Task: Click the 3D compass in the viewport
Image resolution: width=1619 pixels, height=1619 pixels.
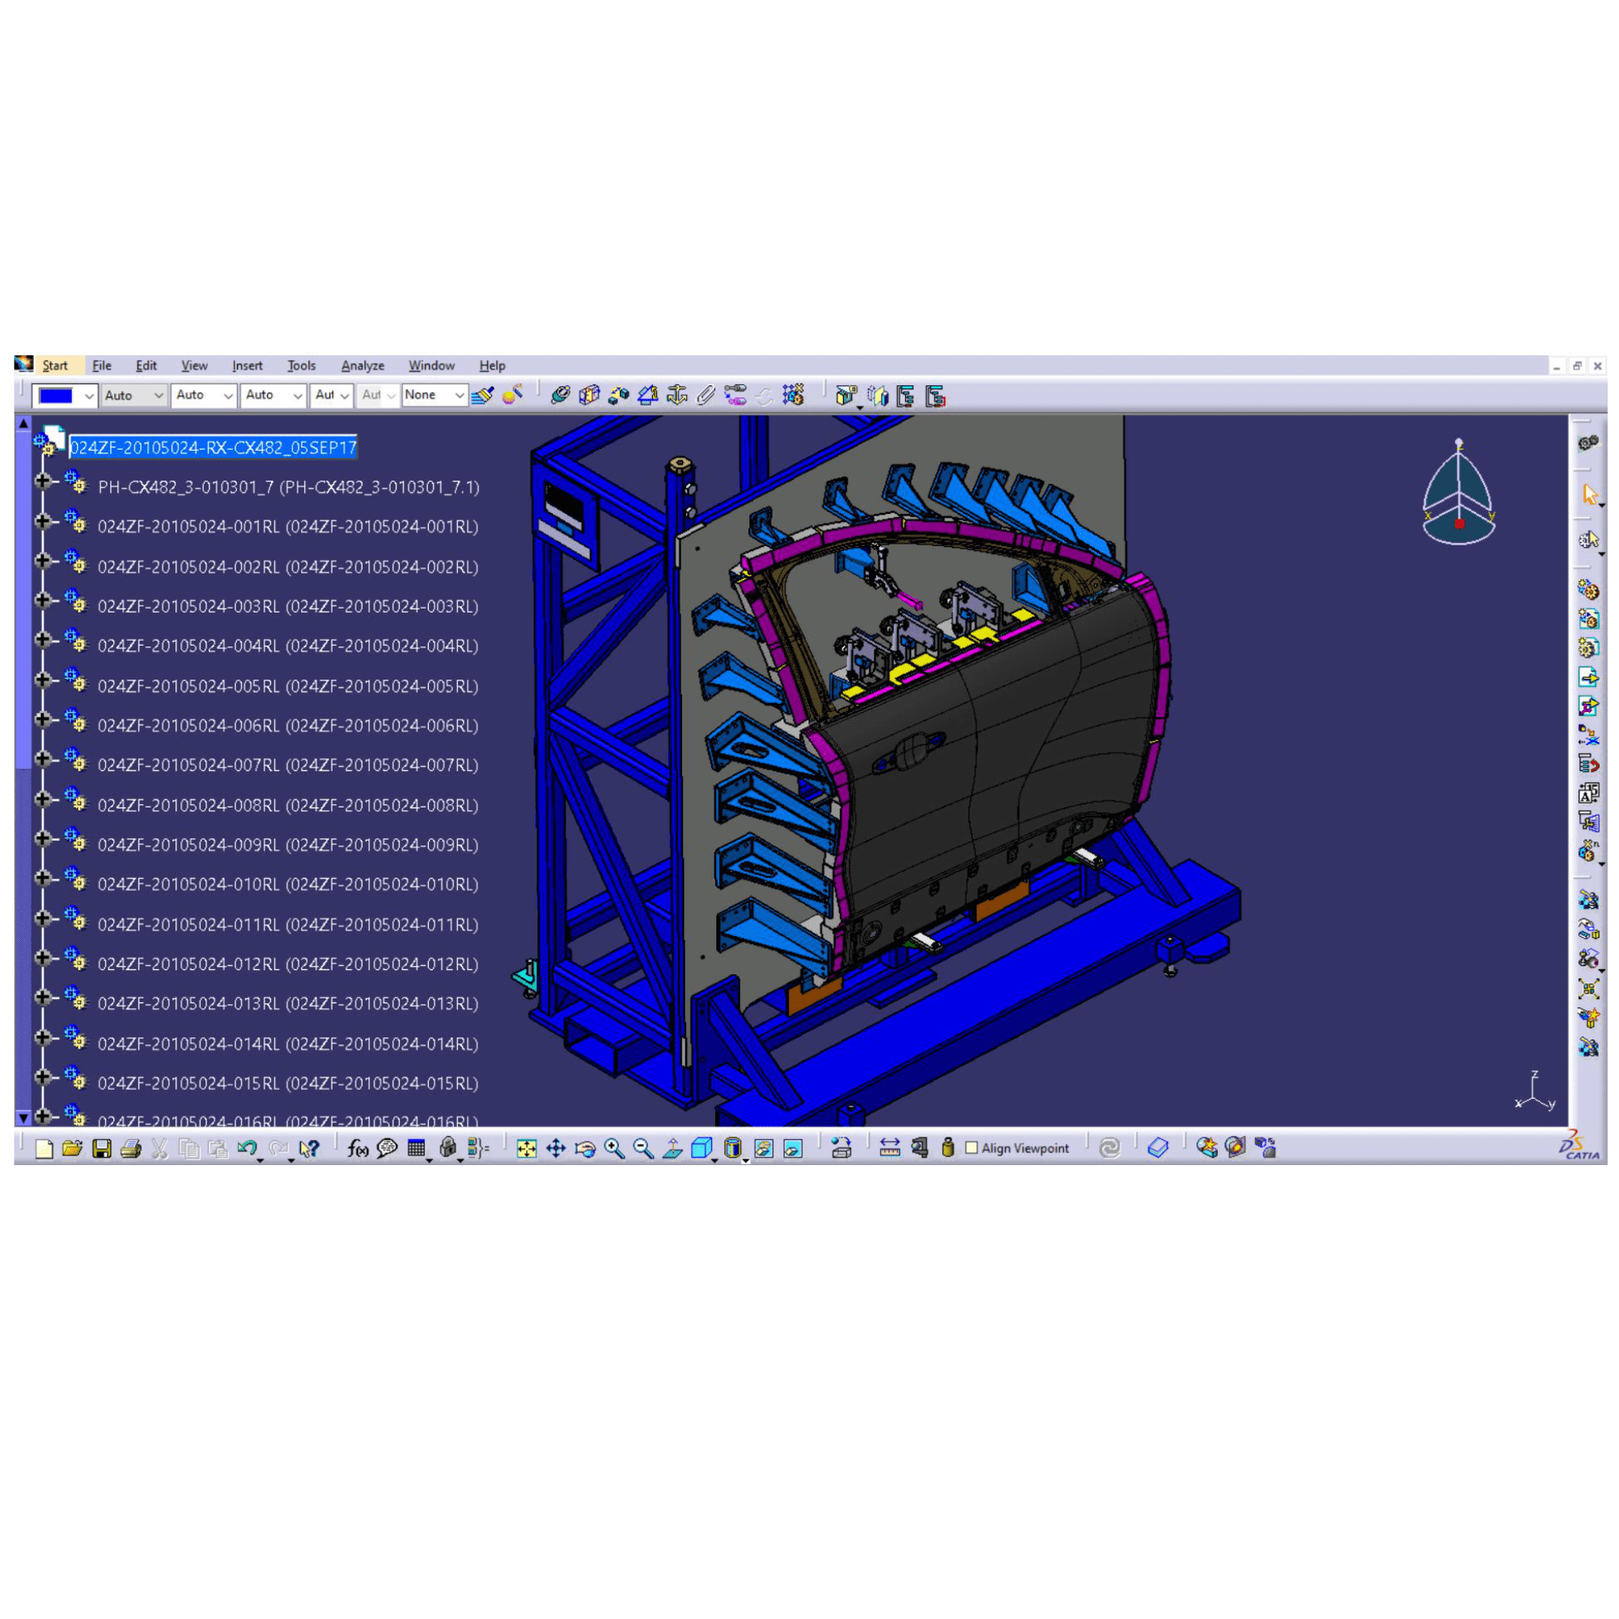Action: pyautogui.click(x=1459, y=492)
